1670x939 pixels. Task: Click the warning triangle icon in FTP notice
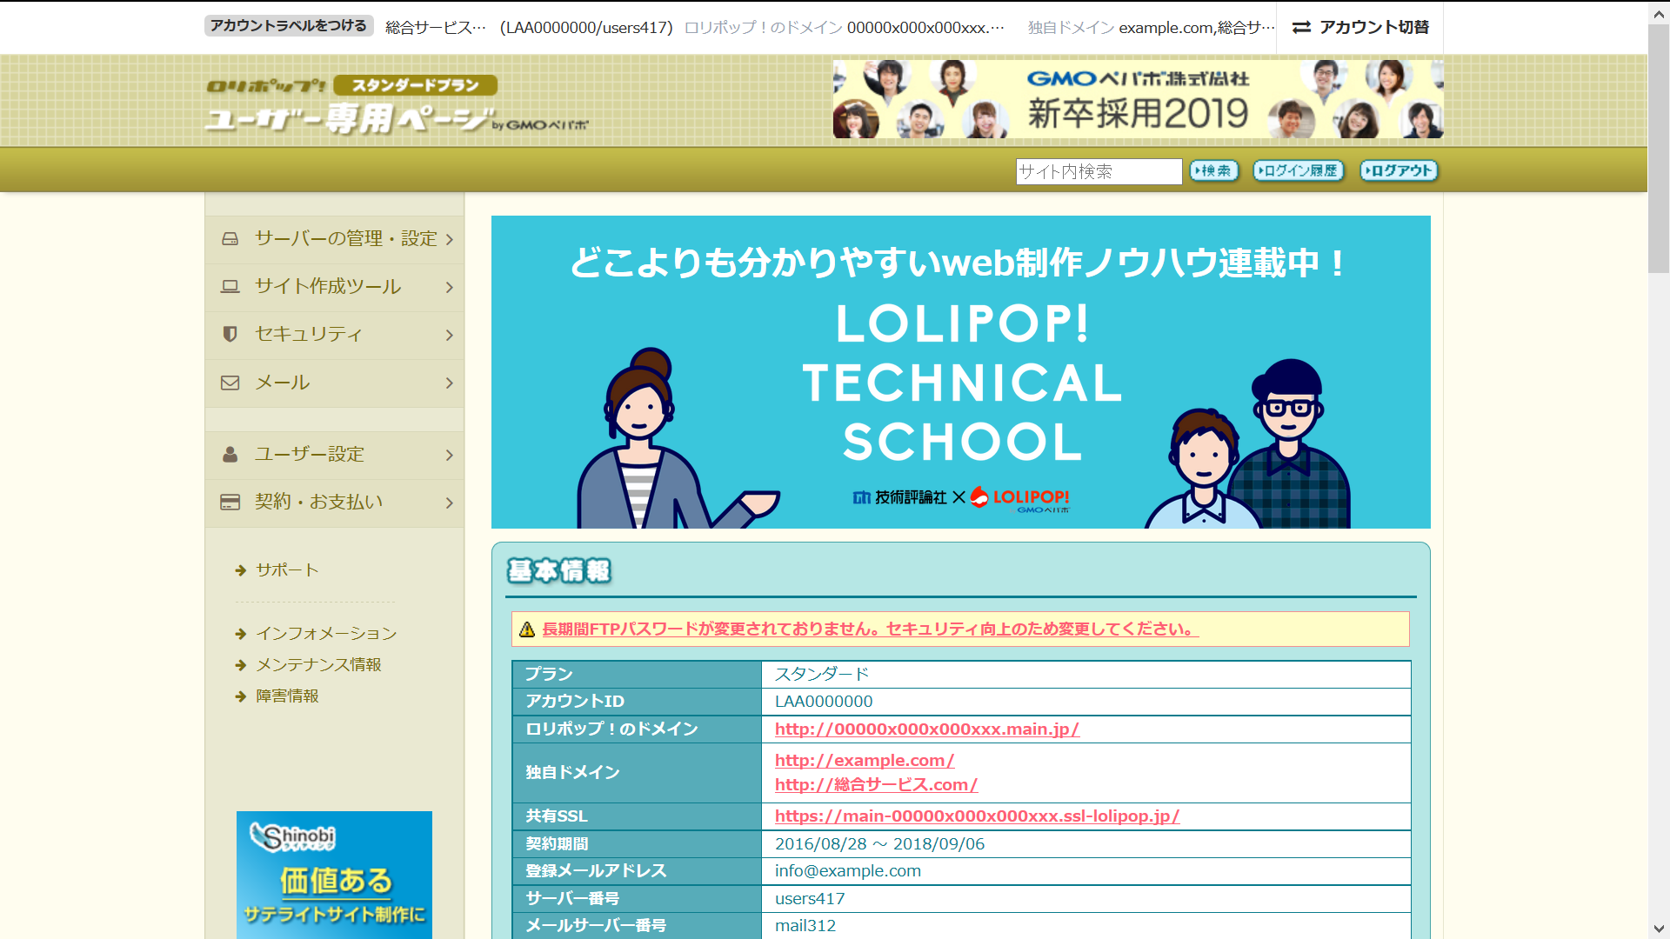[x=527, y=629]
